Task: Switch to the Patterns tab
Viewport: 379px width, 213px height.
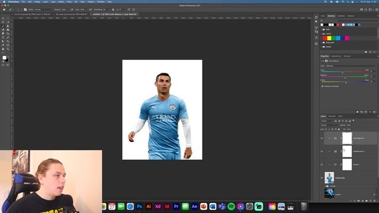Action: (351, 16)
